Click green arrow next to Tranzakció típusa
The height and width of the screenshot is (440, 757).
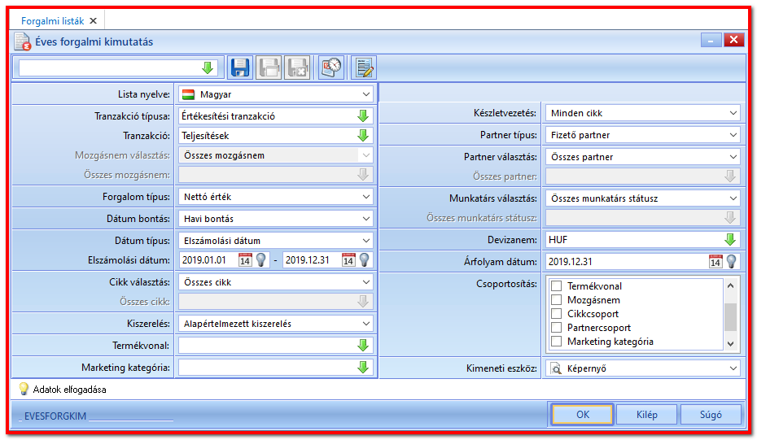click(363, 115)
